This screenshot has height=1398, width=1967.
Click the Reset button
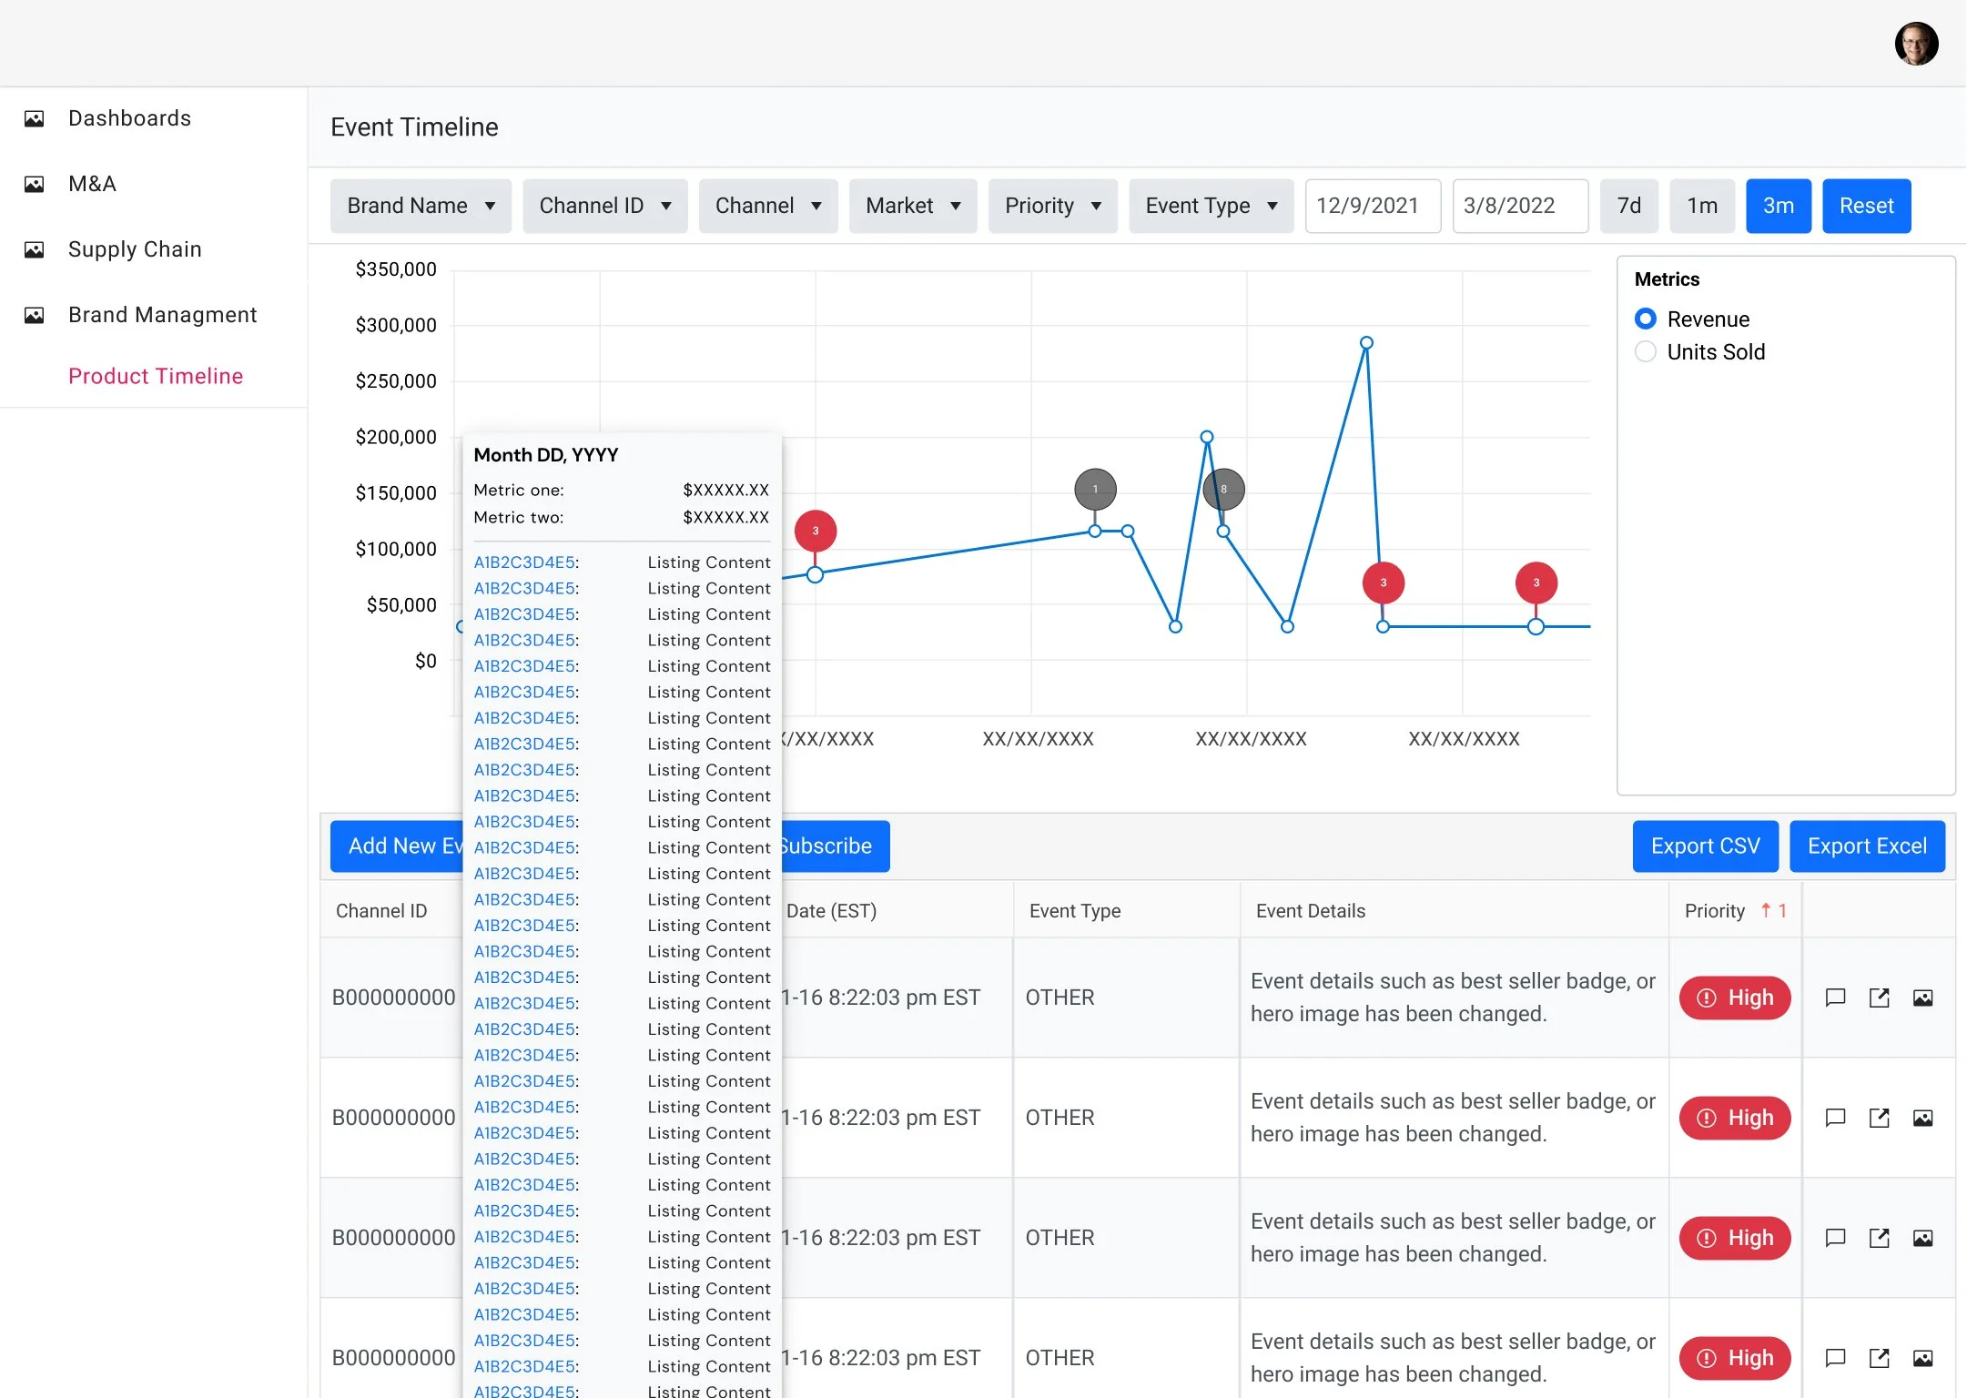click(1866, 206)
